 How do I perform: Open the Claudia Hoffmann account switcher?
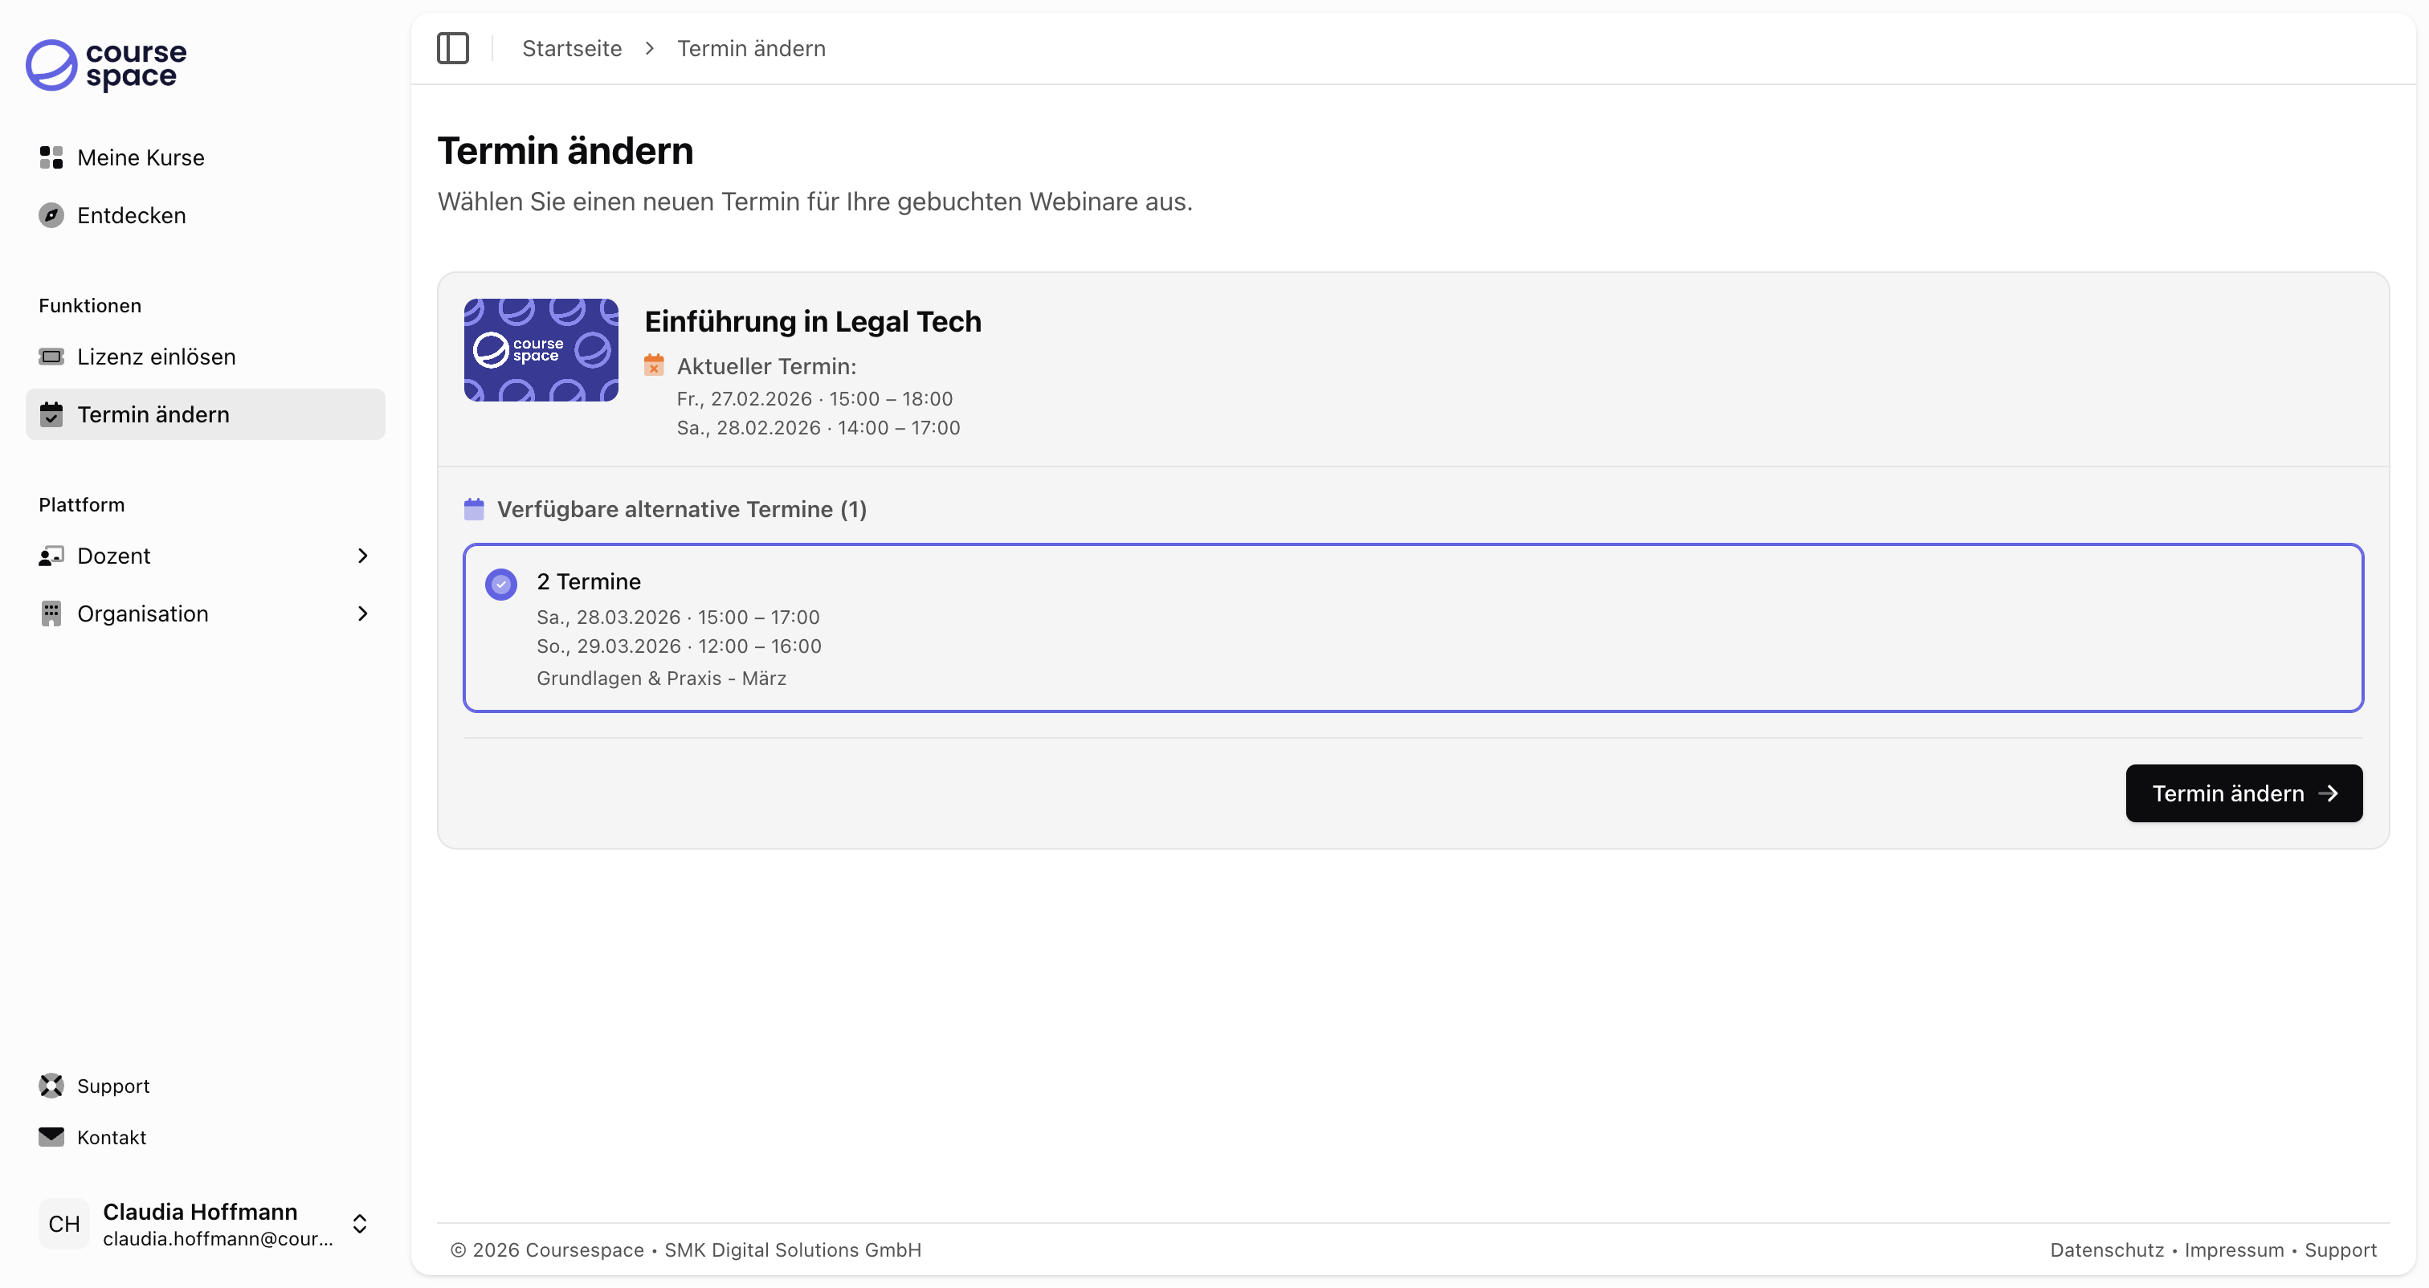[x=359, y=1223]
